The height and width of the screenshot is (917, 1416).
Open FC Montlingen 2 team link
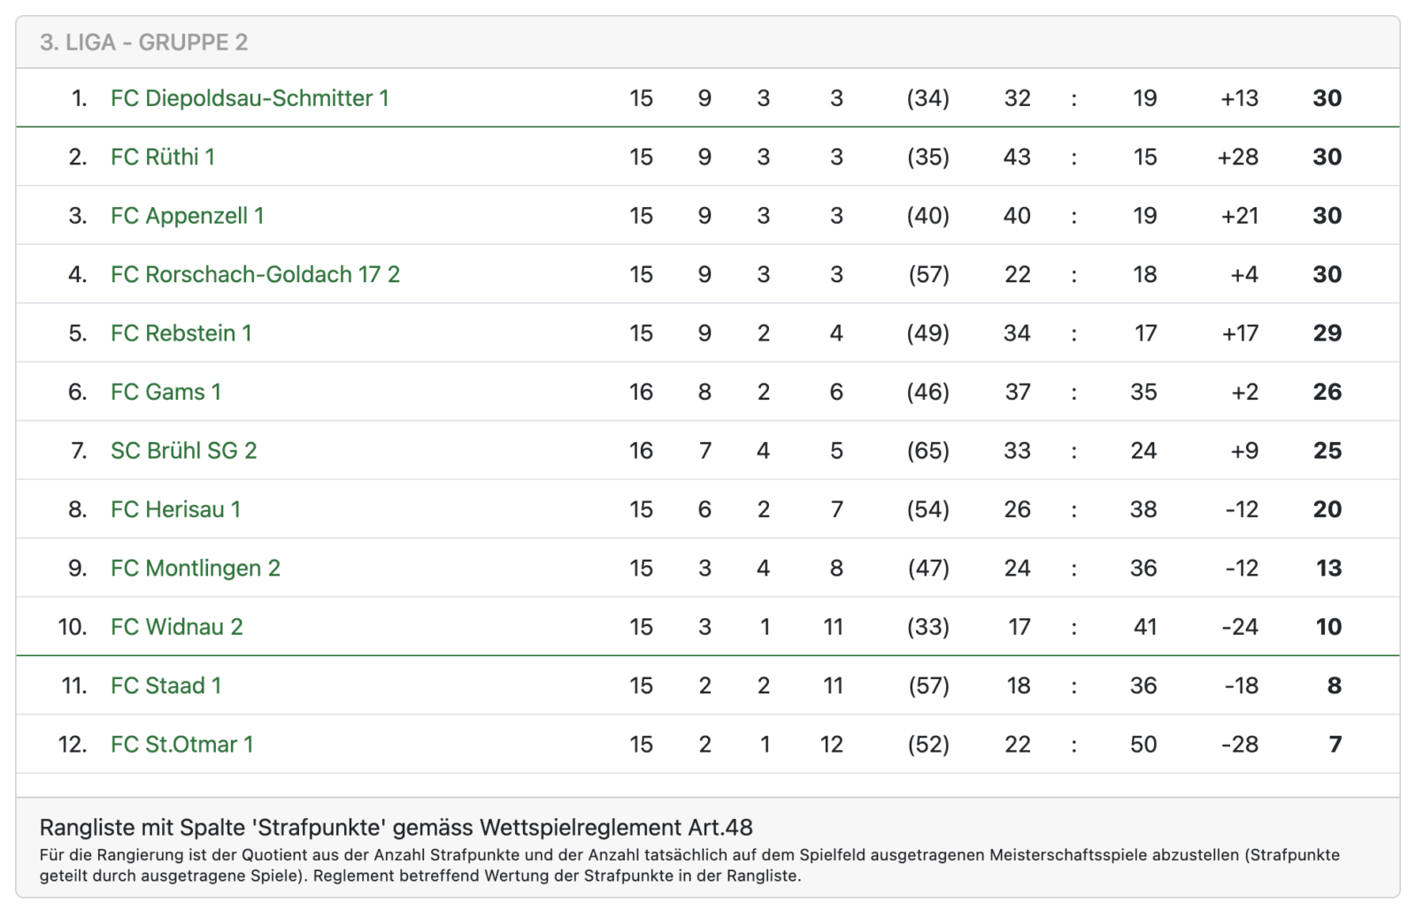[195, 569]
